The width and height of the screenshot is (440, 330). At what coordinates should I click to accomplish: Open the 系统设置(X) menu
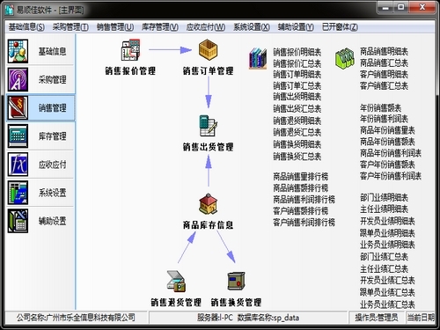click(252, 27)
